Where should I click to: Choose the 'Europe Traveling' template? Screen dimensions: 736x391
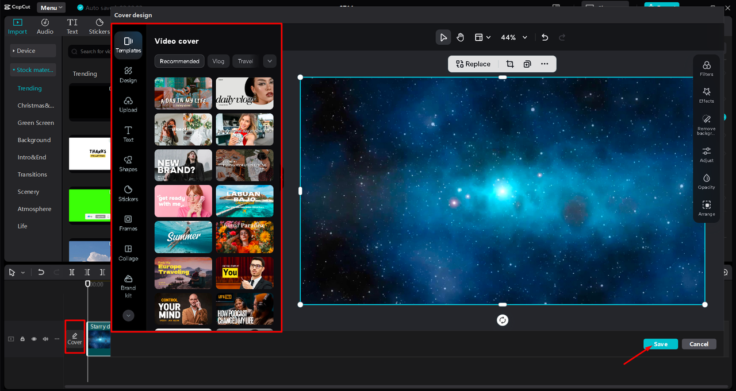[x=183, y=273]
